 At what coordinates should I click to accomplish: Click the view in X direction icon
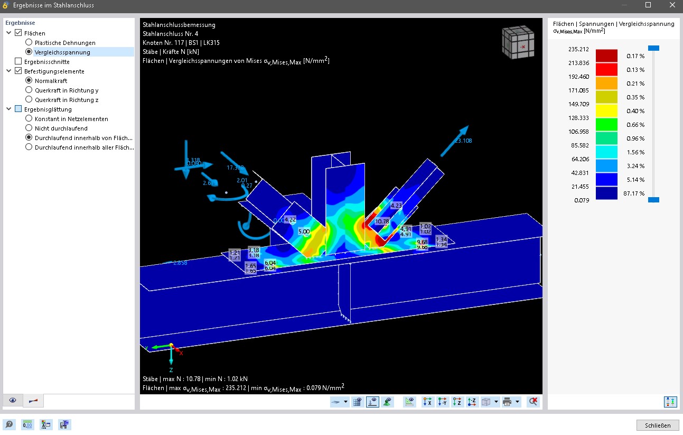[x=428, y=402]
